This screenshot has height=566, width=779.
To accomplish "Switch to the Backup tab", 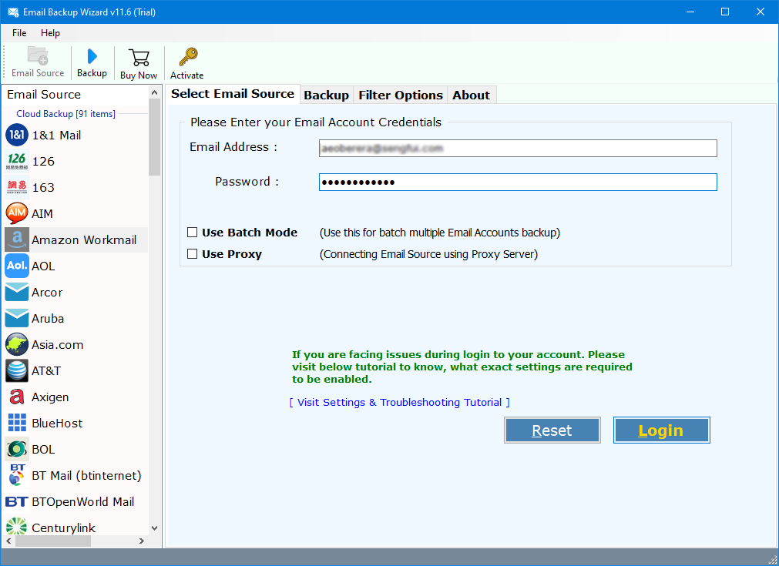I will [326, 95].
